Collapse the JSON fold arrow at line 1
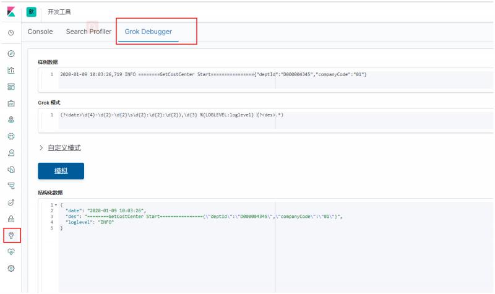The width and height of the screenshot is (495, 294). click(56, 205)
